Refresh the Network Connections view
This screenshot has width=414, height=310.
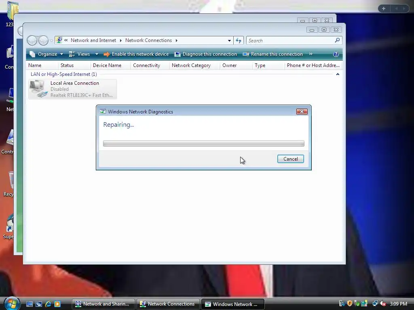pyautogui.click(x=239, y=41)
